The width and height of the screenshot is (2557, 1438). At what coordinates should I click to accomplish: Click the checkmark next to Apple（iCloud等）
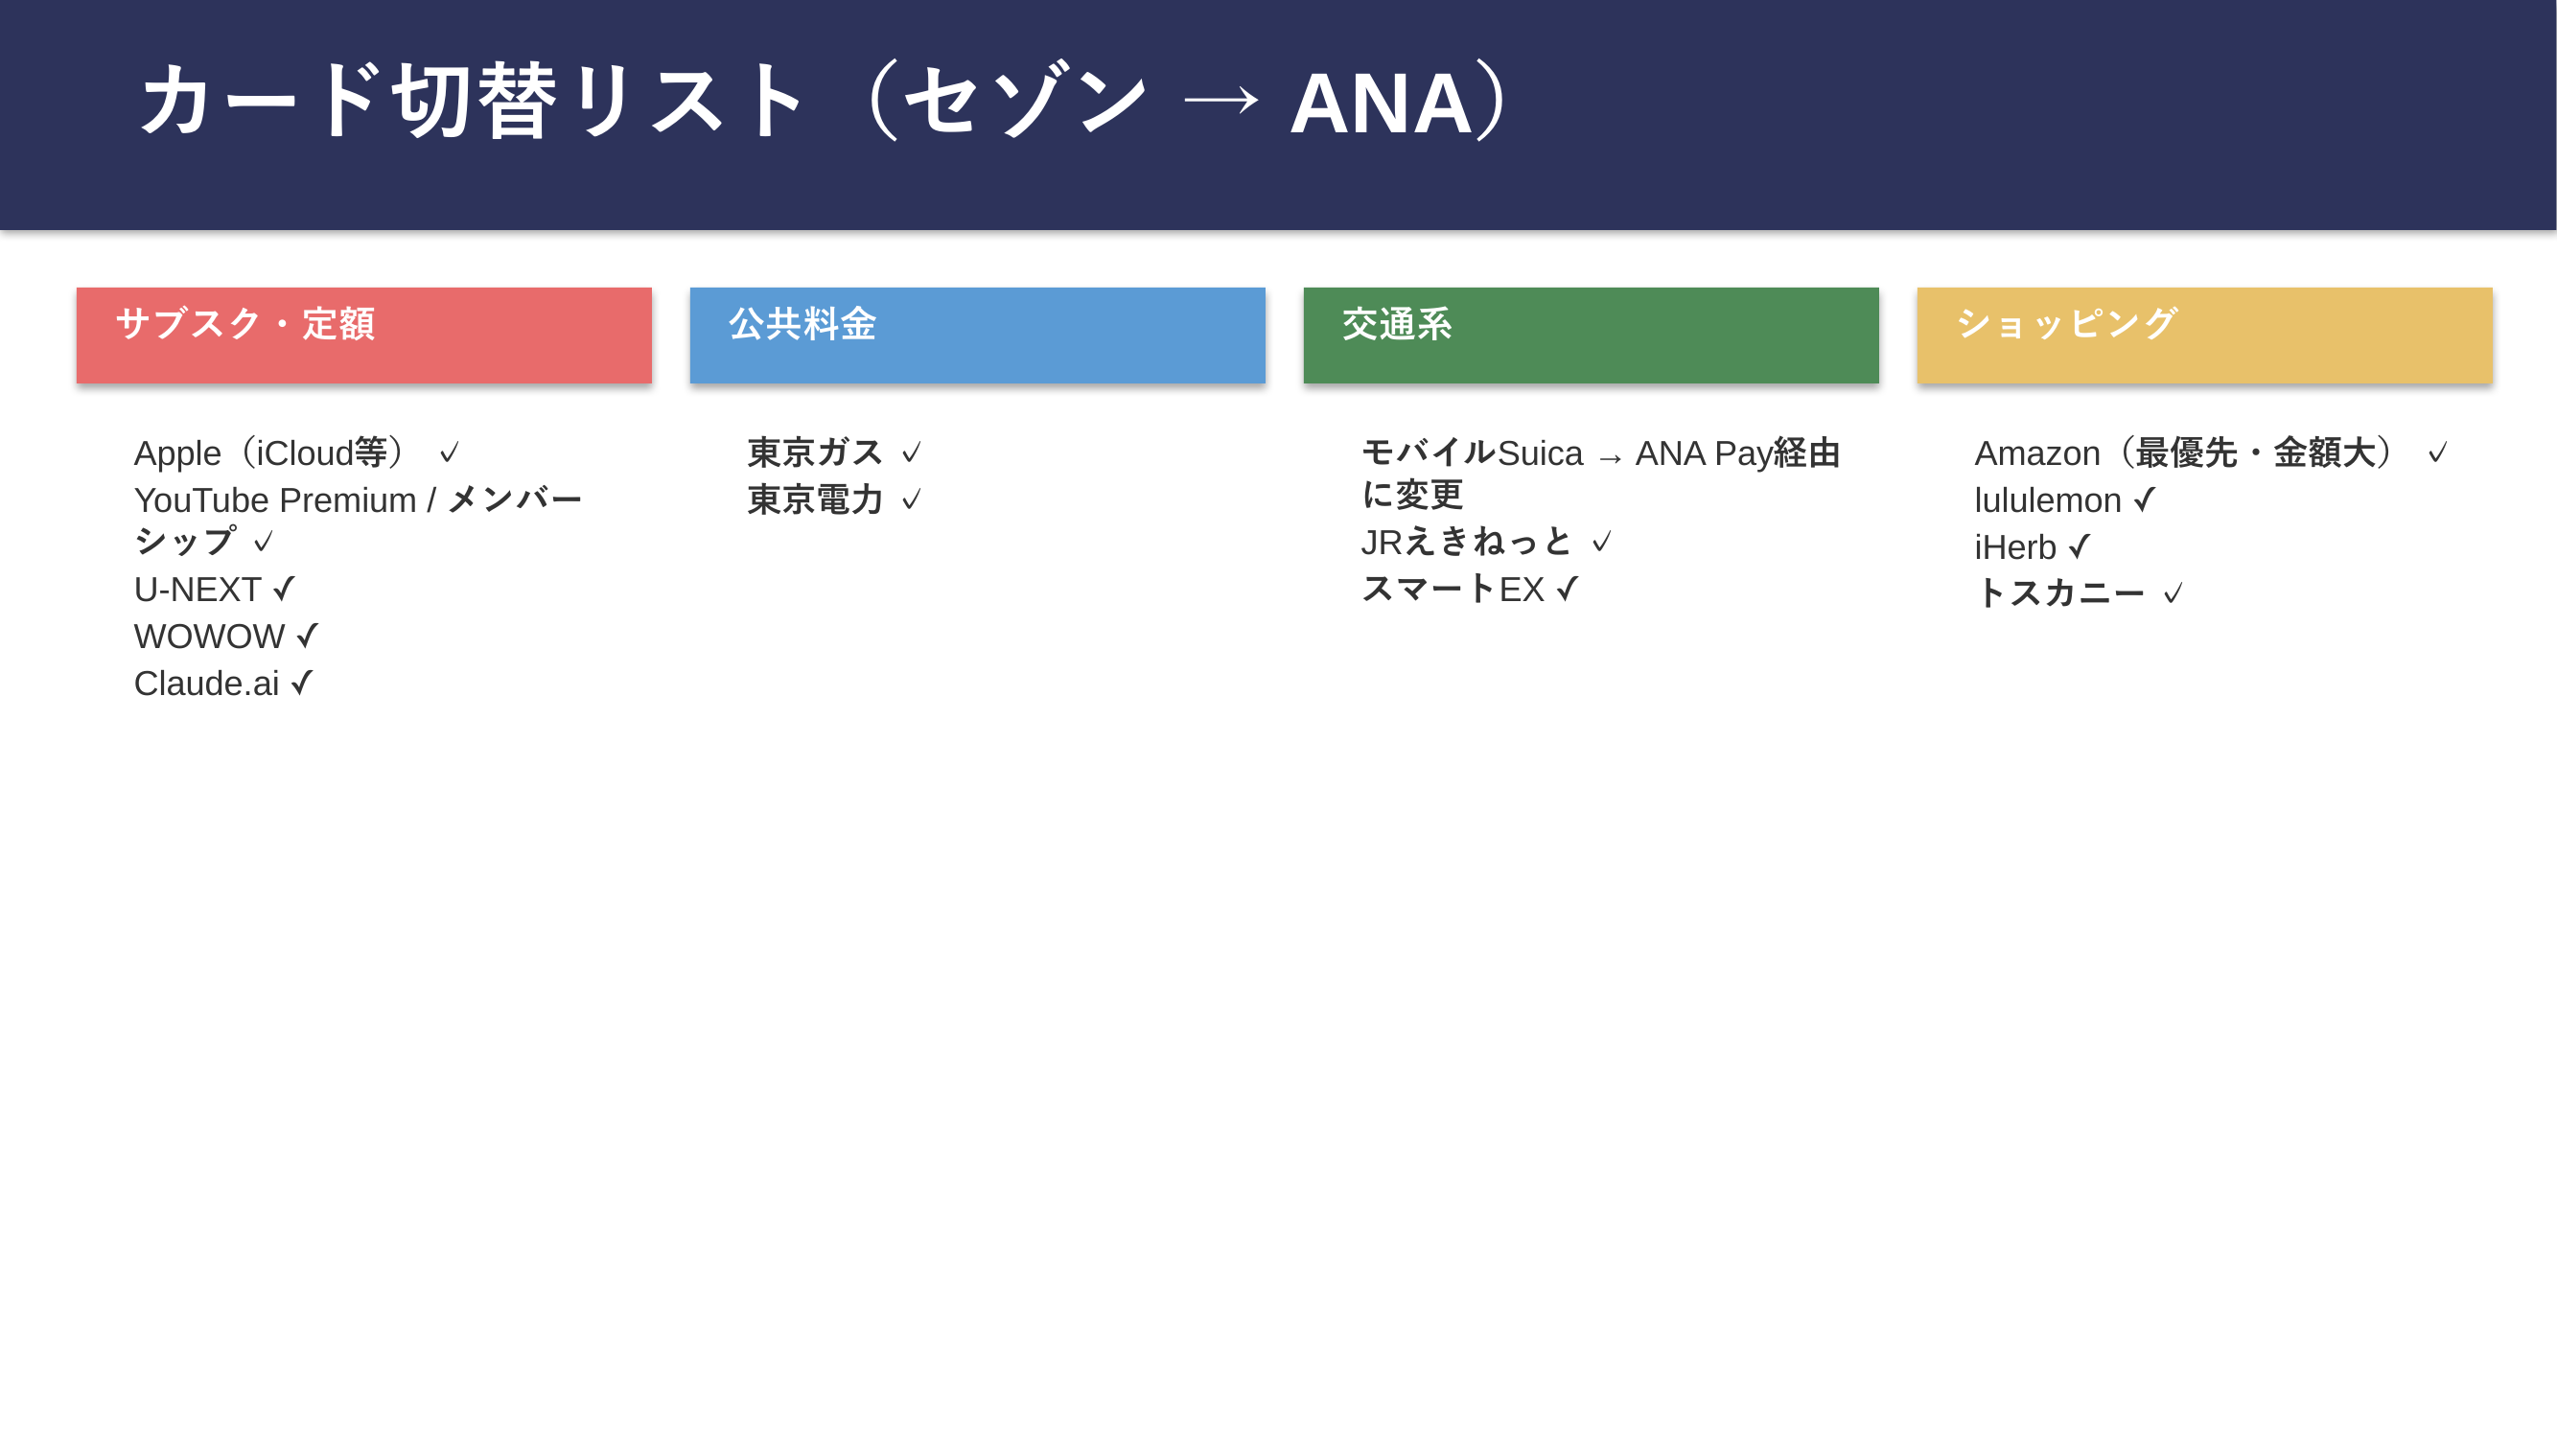pos(450,453)
